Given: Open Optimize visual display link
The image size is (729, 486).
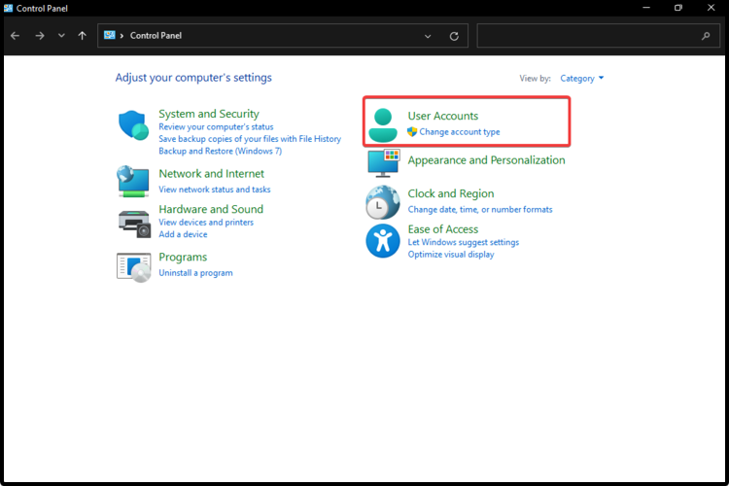Looking at the screenshot, I should [450, 255].
